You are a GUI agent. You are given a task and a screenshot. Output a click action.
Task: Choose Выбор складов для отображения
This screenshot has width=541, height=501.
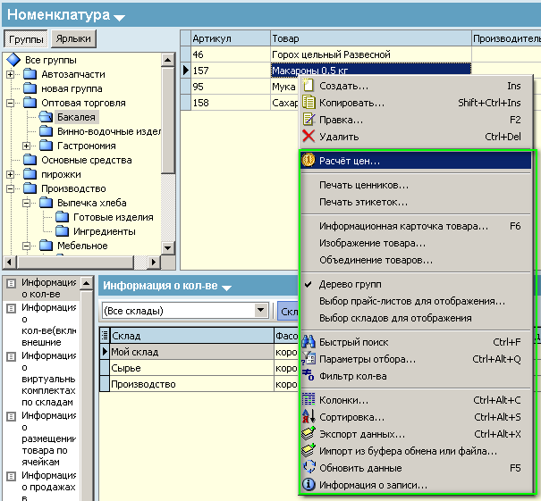(x=416, y=318)
